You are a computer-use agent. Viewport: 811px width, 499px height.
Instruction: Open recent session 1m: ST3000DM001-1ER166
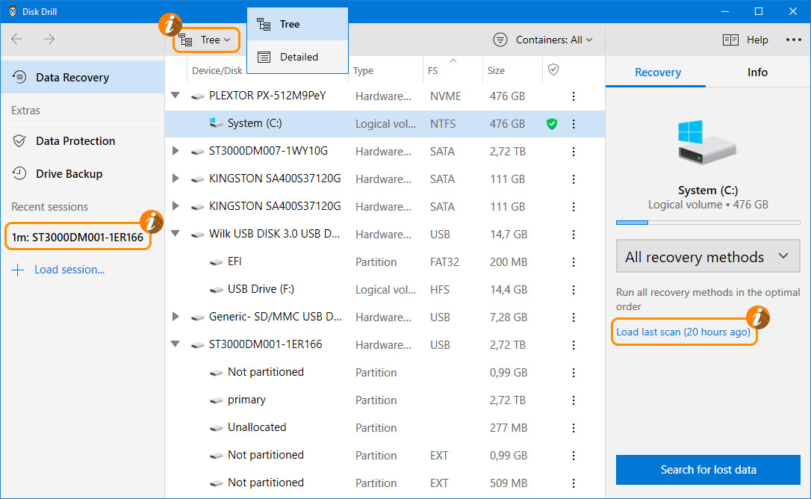pyautogui.click(x=78, y=237)
